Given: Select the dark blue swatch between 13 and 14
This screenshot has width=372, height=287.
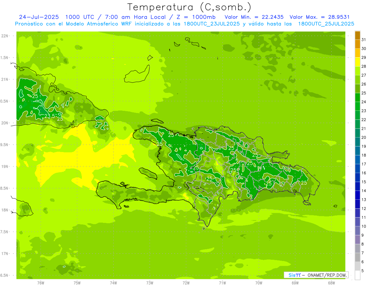Looking at the screenshot, I should 357,195.
